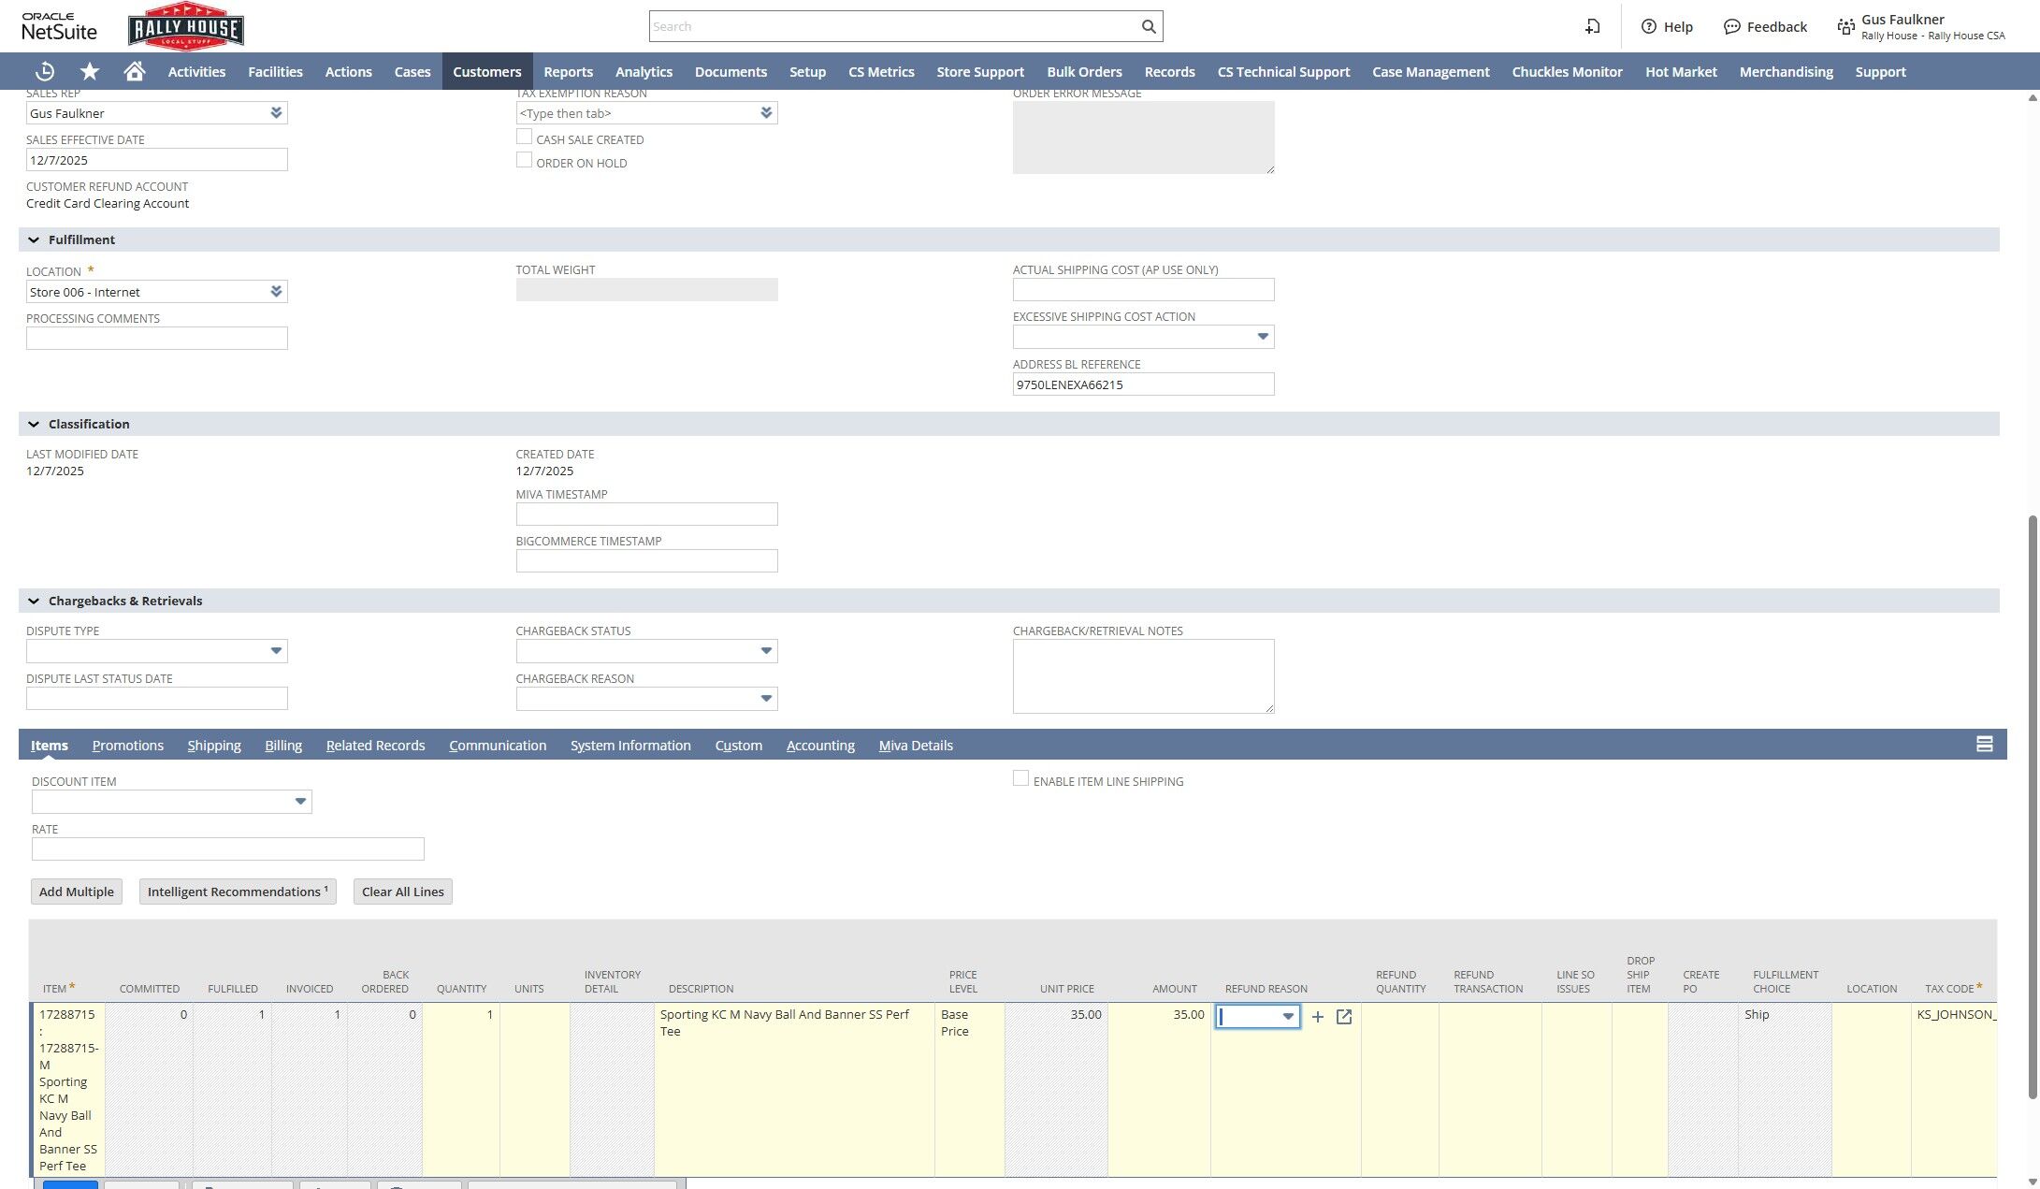Click the Rally House logo
This screenshot has height=1189, width=2040.
[x=186, y=27]
